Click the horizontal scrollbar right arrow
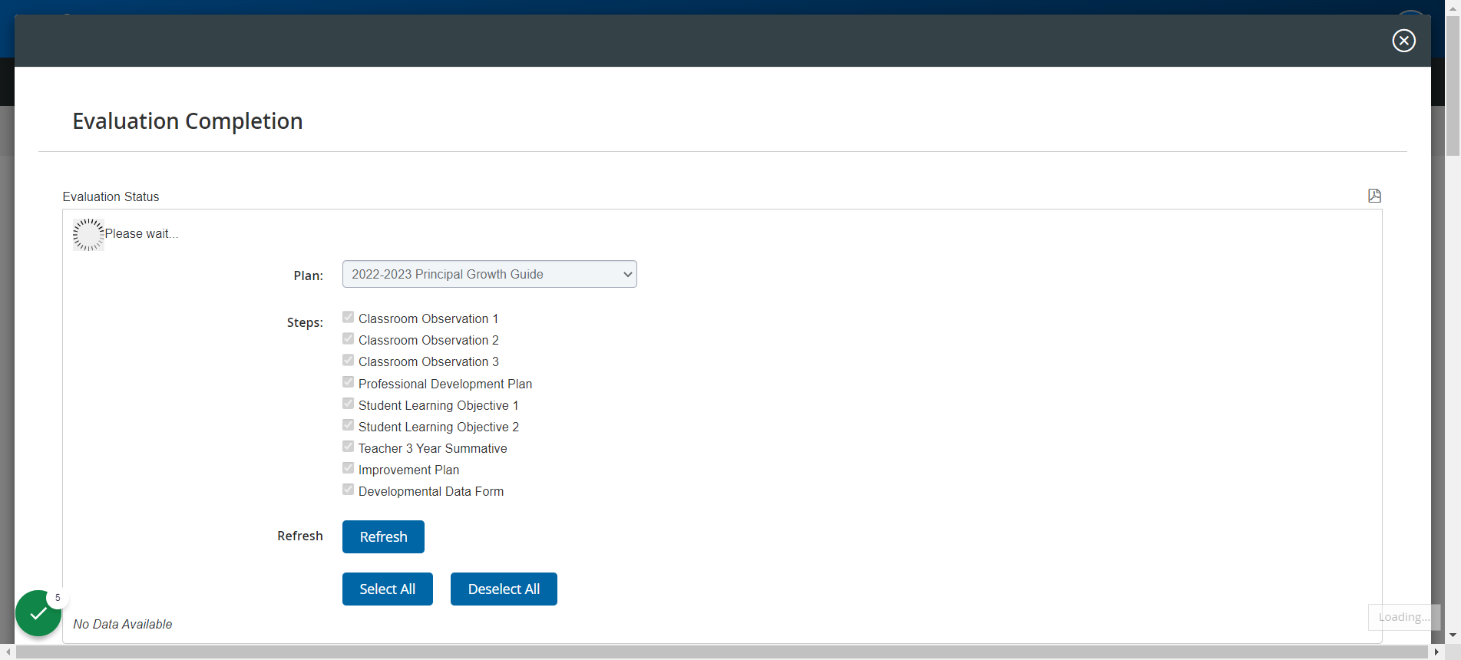This screenshot has height=660, width=1461. [x=1436, y=652]
